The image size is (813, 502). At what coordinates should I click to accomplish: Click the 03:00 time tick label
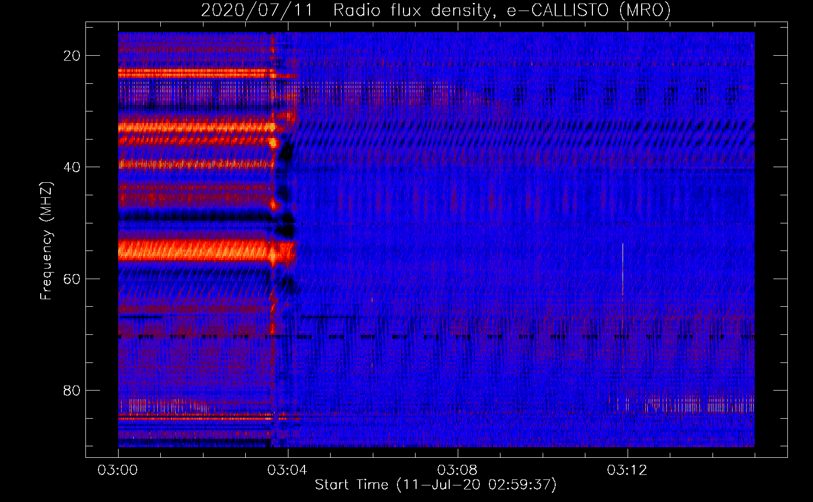(x=118, y=470)
